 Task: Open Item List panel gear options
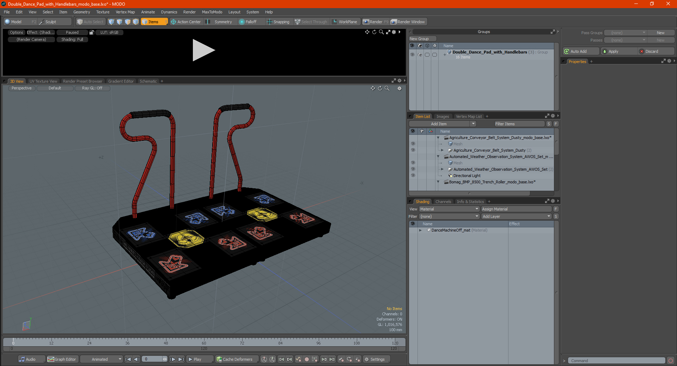(553, 116)
